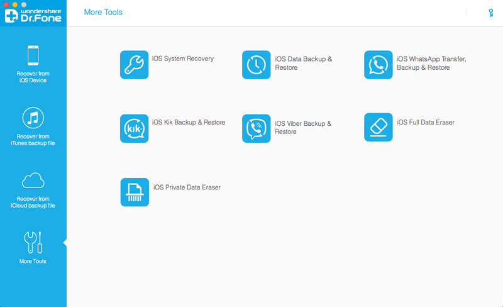The width and height of the screenshot is (503, 307).
Task: Click the More Tools page heading
Action: pos(103,12)
